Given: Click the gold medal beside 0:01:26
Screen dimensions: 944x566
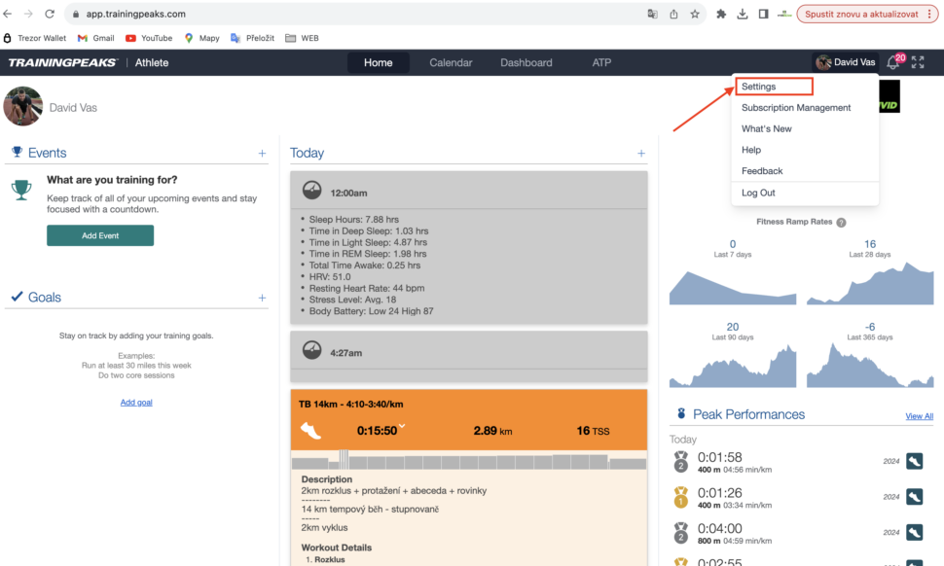Looking at the screenshot, I should click(x=681, y=497).
